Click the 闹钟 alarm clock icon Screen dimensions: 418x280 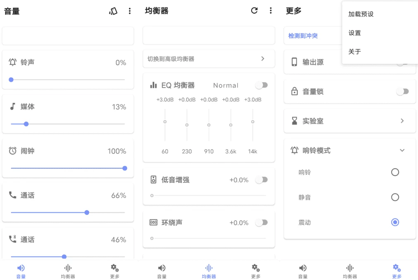13,151
